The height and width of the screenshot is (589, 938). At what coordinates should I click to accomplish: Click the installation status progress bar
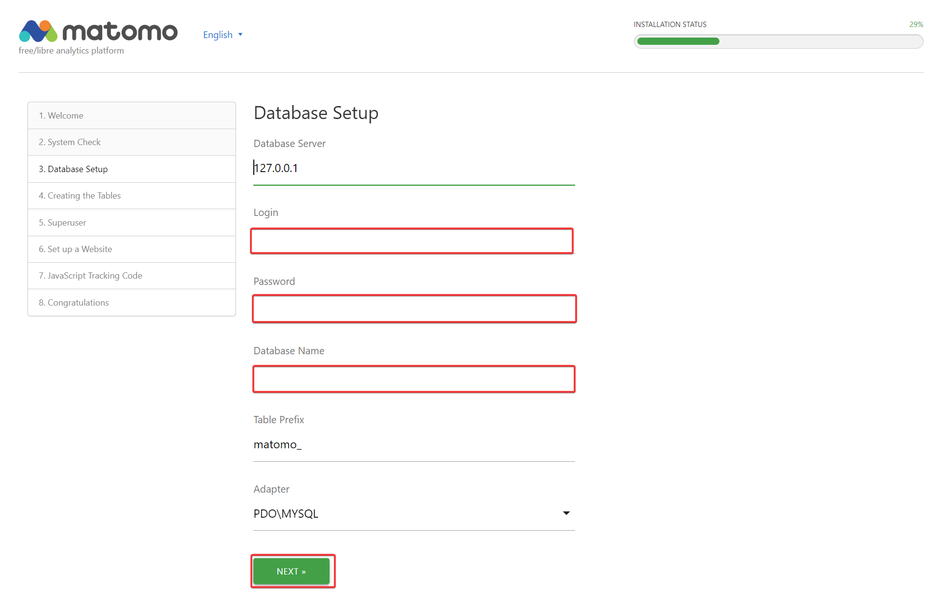778,41
